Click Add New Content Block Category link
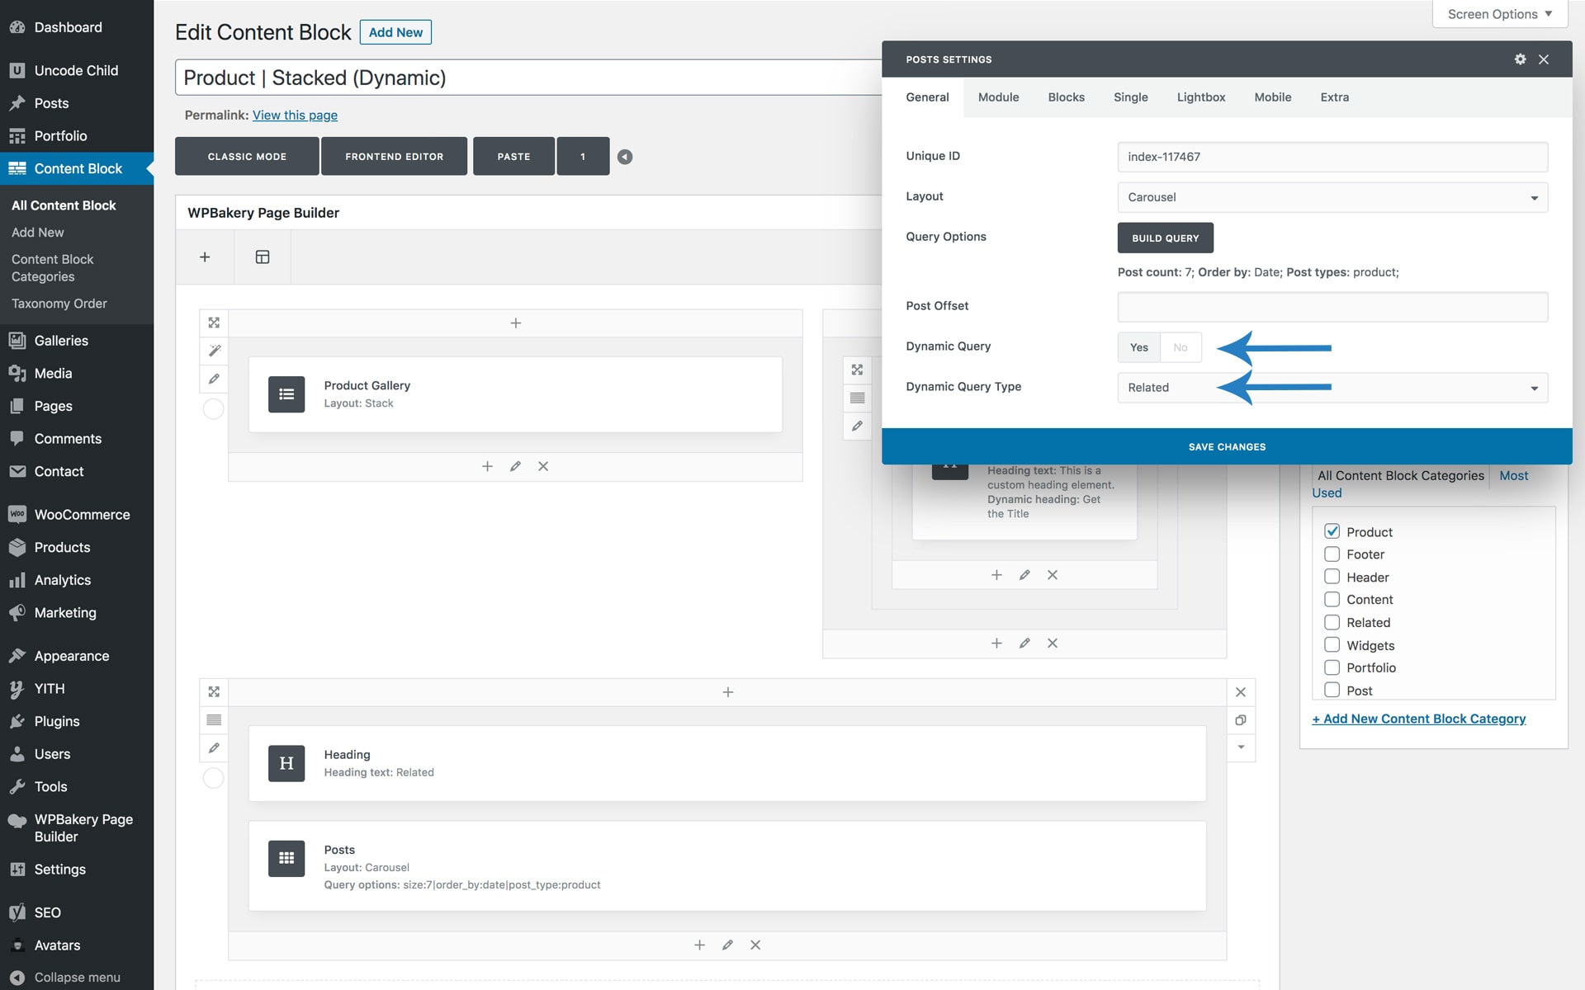 click(1418, 719)
